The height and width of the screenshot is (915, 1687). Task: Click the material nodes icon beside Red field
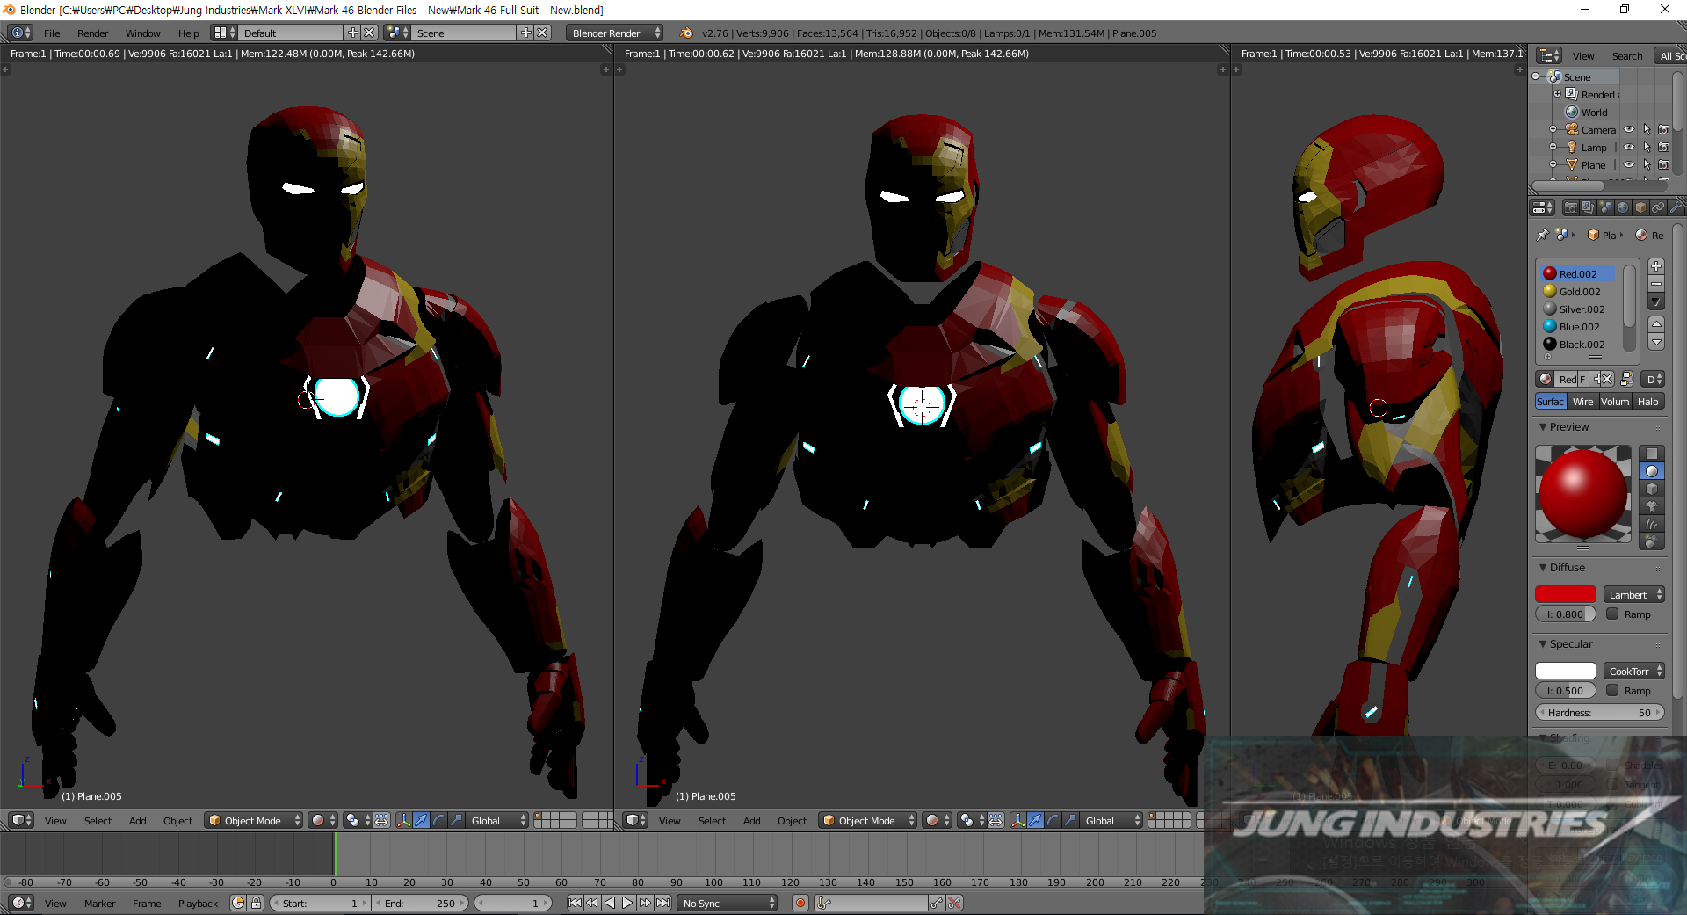(1627, 379)
